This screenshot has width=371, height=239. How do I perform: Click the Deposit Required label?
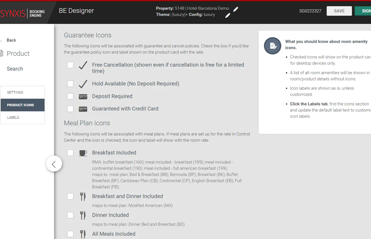112,96
